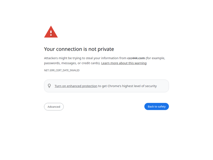
Task: Click the 'Your connection is not private' heading
Action: click(79, 49)
